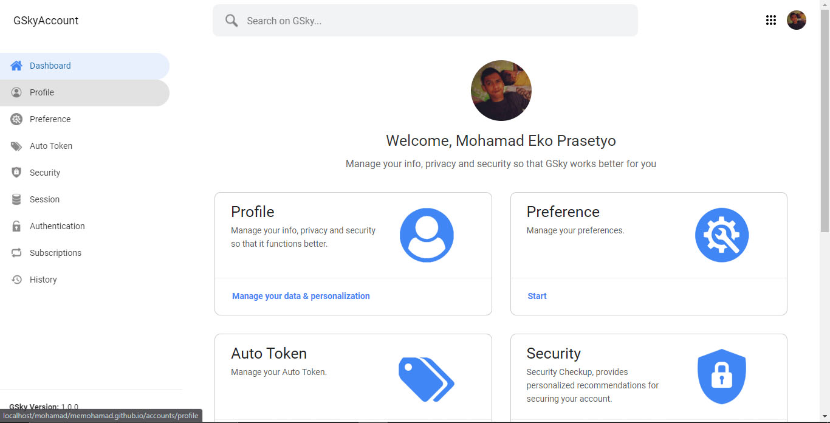This screenshot has width=830, height=423.
Task: Click the Security shield sidebar icon
Action: coord(16,173)
